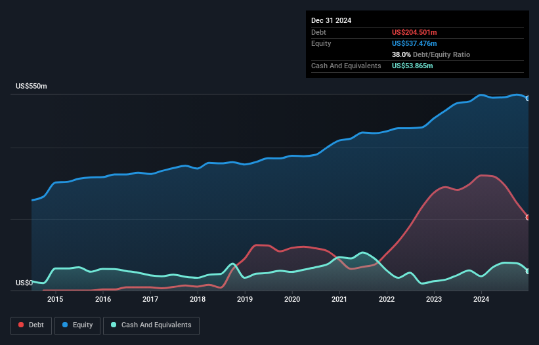Click the US$53.865m cash value
Screen dimensions: 539x345
point(412,66)
